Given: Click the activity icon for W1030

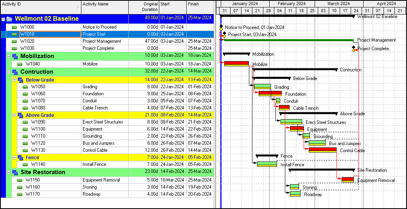Looking at the screenshot, I should pos(14,48).
